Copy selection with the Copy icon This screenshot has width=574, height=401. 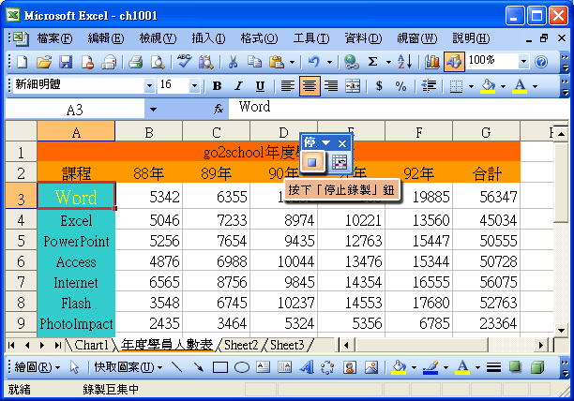click(254, 62)
